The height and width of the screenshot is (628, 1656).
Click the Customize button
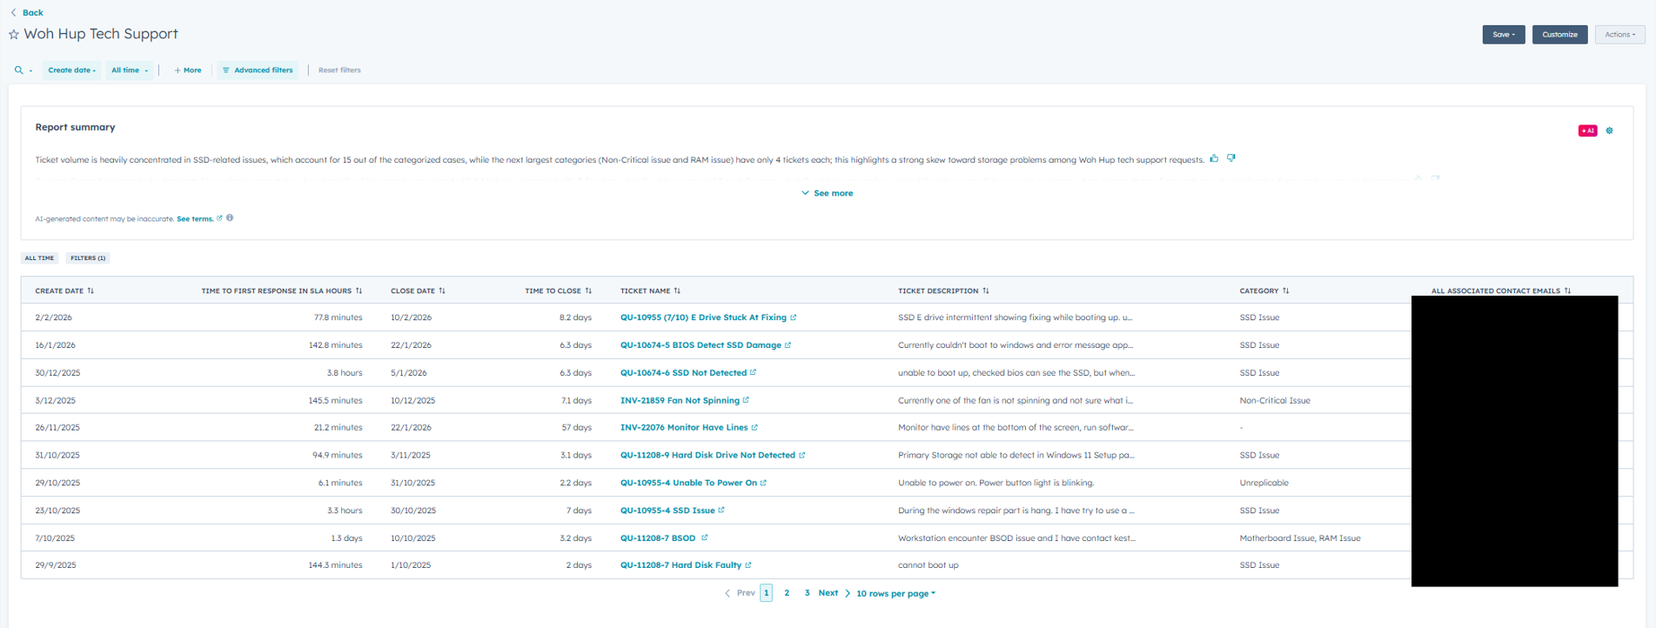click(1559, 35)
